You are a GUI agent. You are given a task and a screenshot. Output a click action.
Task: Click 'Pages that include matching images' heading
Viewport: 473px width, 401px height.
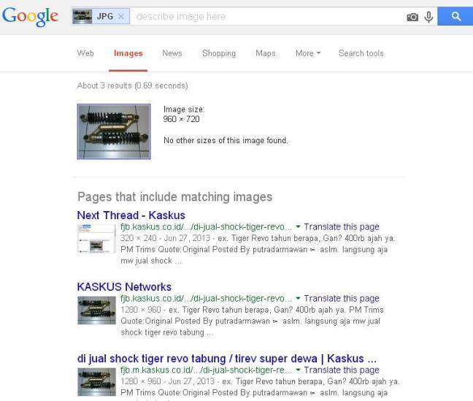point(175,197)
